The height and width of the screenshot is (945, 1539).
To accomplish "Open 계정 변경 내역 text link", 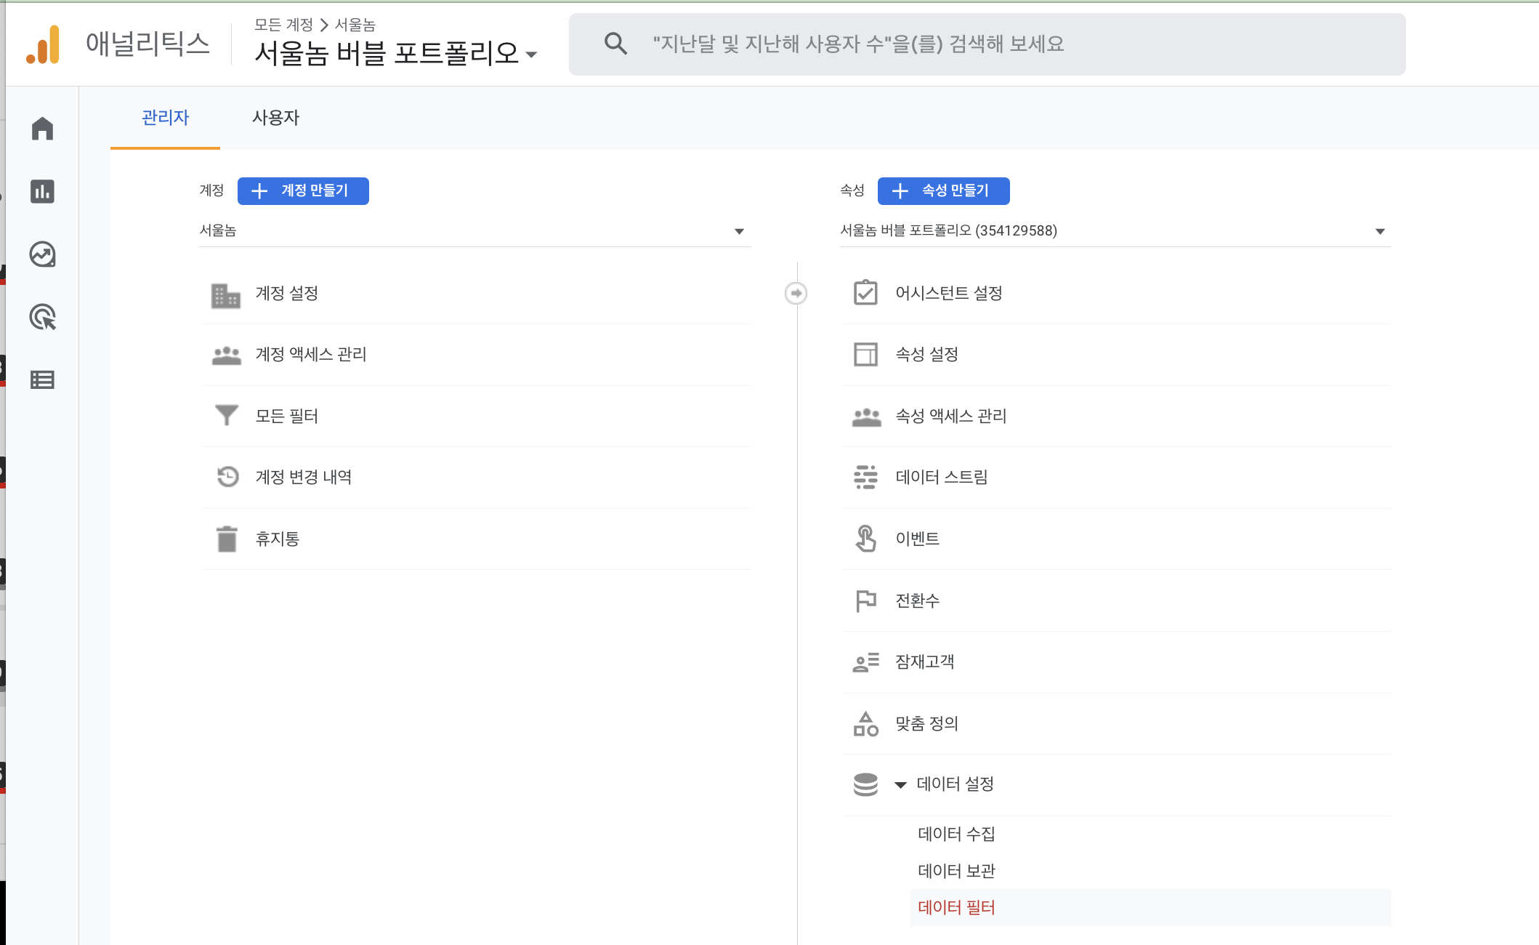I will pos(304,477).
